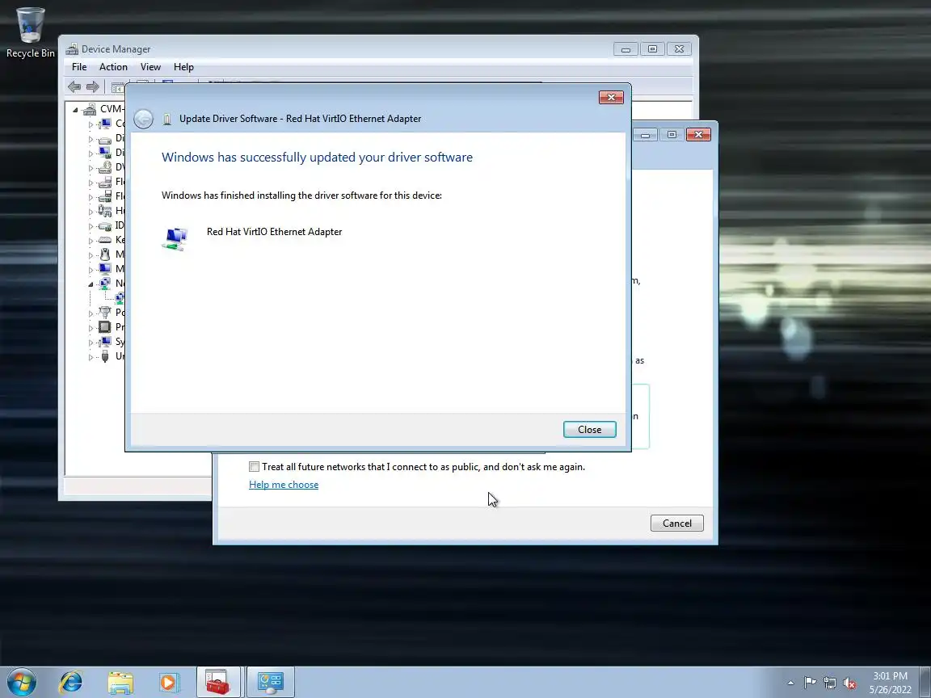Select the Ports (Po) connector icon
931x698 pixels.
tap(104, 312)
